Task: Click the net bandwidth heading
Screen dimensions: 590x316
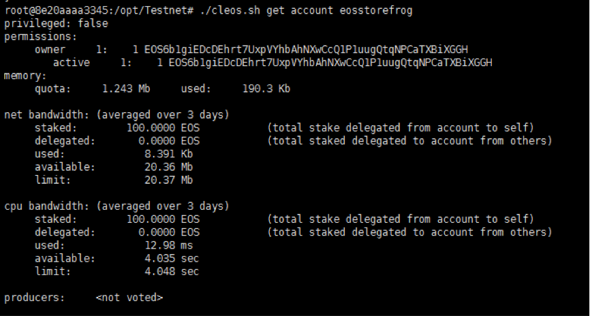Action: click(117, 114)
